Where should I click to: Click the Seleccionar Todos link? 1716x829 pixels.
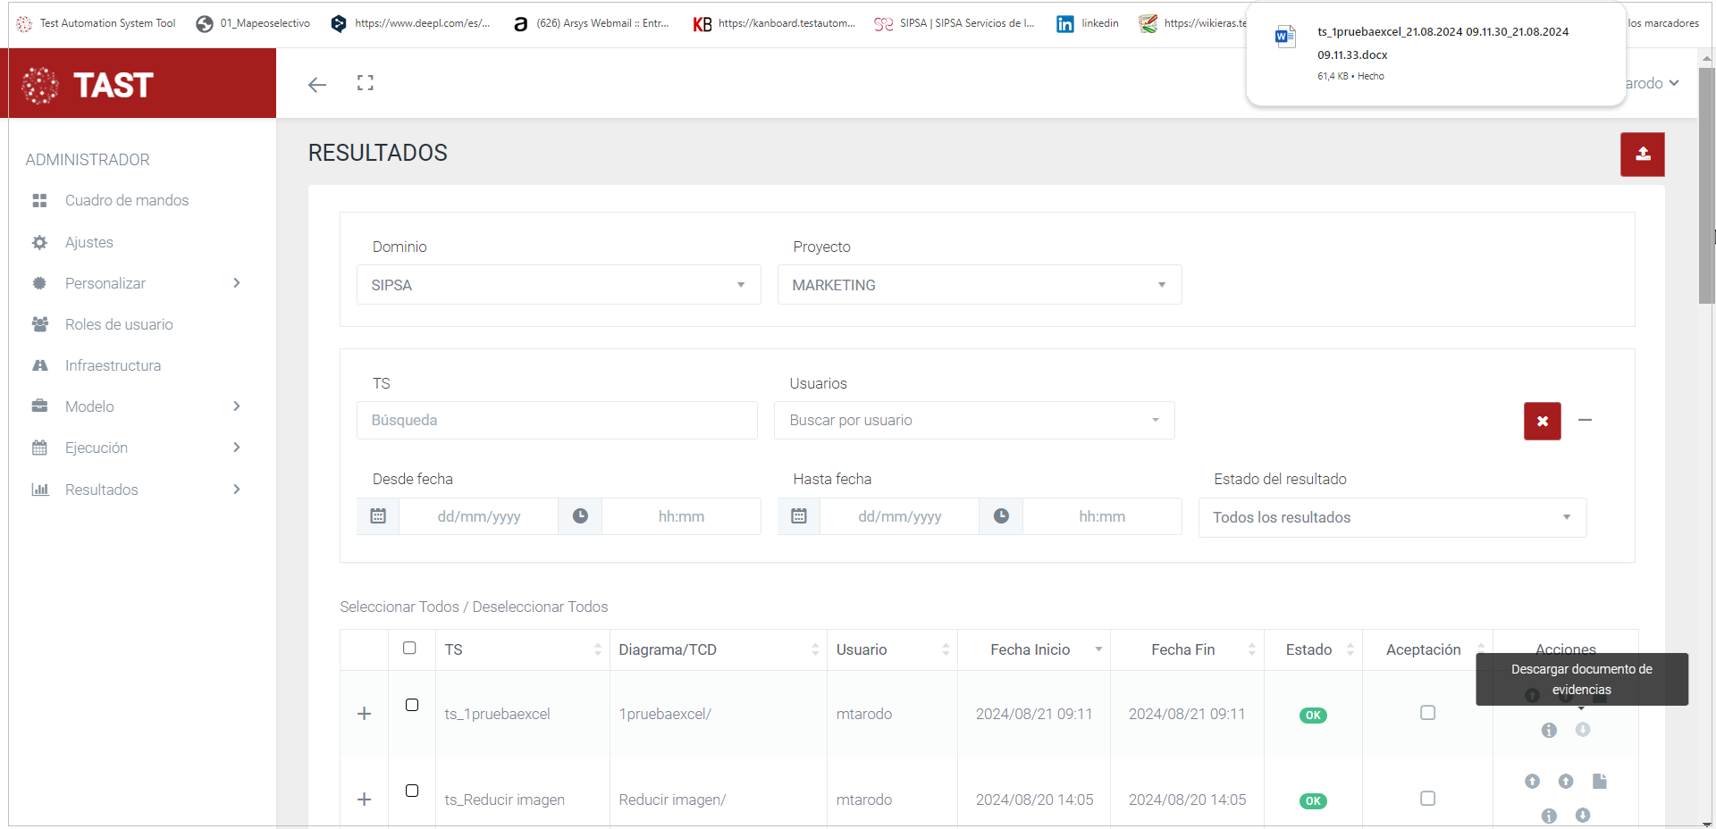pyautogui.click(x=399, y=607)
